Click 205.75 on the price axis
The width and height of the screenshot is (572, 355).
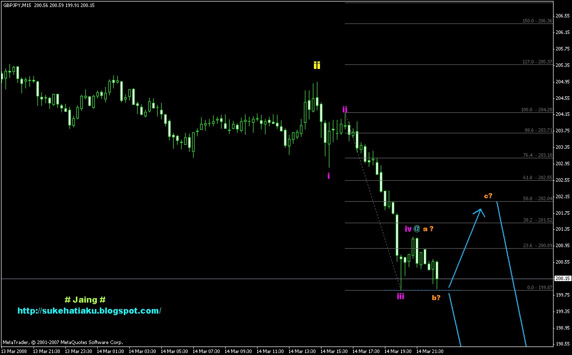point(563,48)
